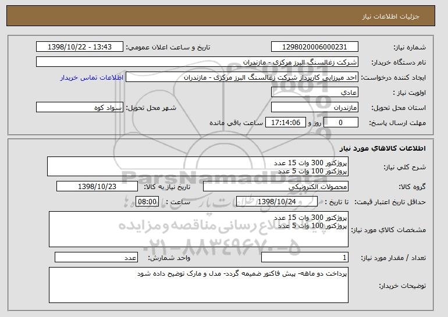Click the تاریخ و ساعت اعلان عمومی label
The width and height of the screenshot is (448, 317).
tap(168, 47)
